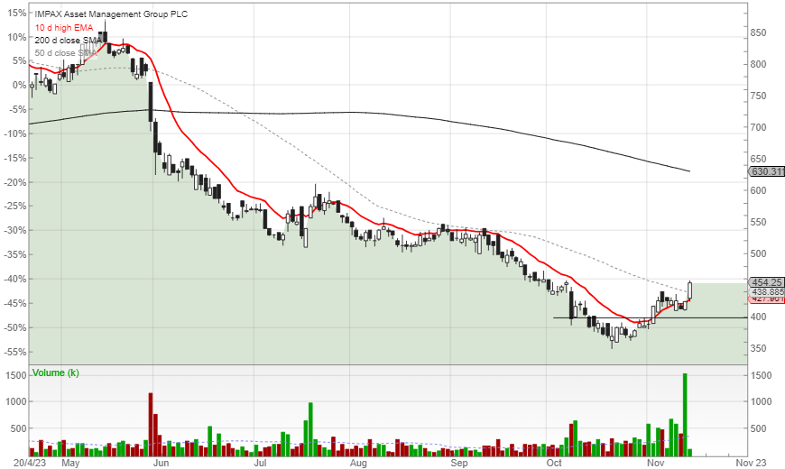Click the 500 price label on right axis
Image resolution: width=785 pixels, height=469 pixels.
pyautogui.click(x=758, y=253)
